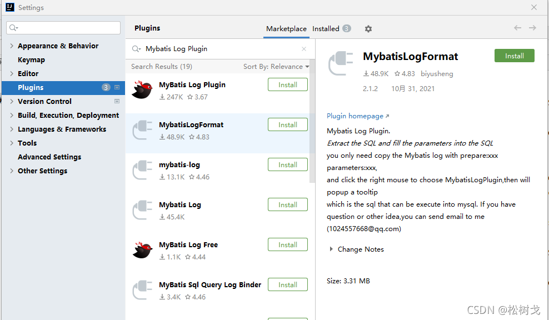The height and width of the screenshot is (320, 549).
Task: Install MyBatis Log Plugin
Action: [288, 85]
